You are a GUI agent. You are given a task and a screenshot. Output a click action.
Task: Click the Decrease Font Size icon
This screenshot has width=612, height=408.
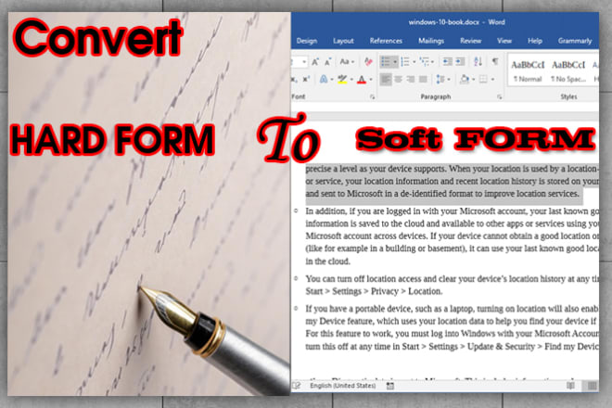click(x=328, y=62)
